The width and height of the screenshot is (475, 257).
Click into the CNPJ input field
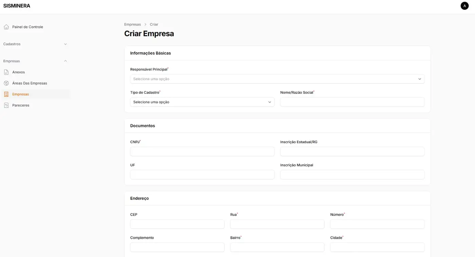[x=202, y=151]
